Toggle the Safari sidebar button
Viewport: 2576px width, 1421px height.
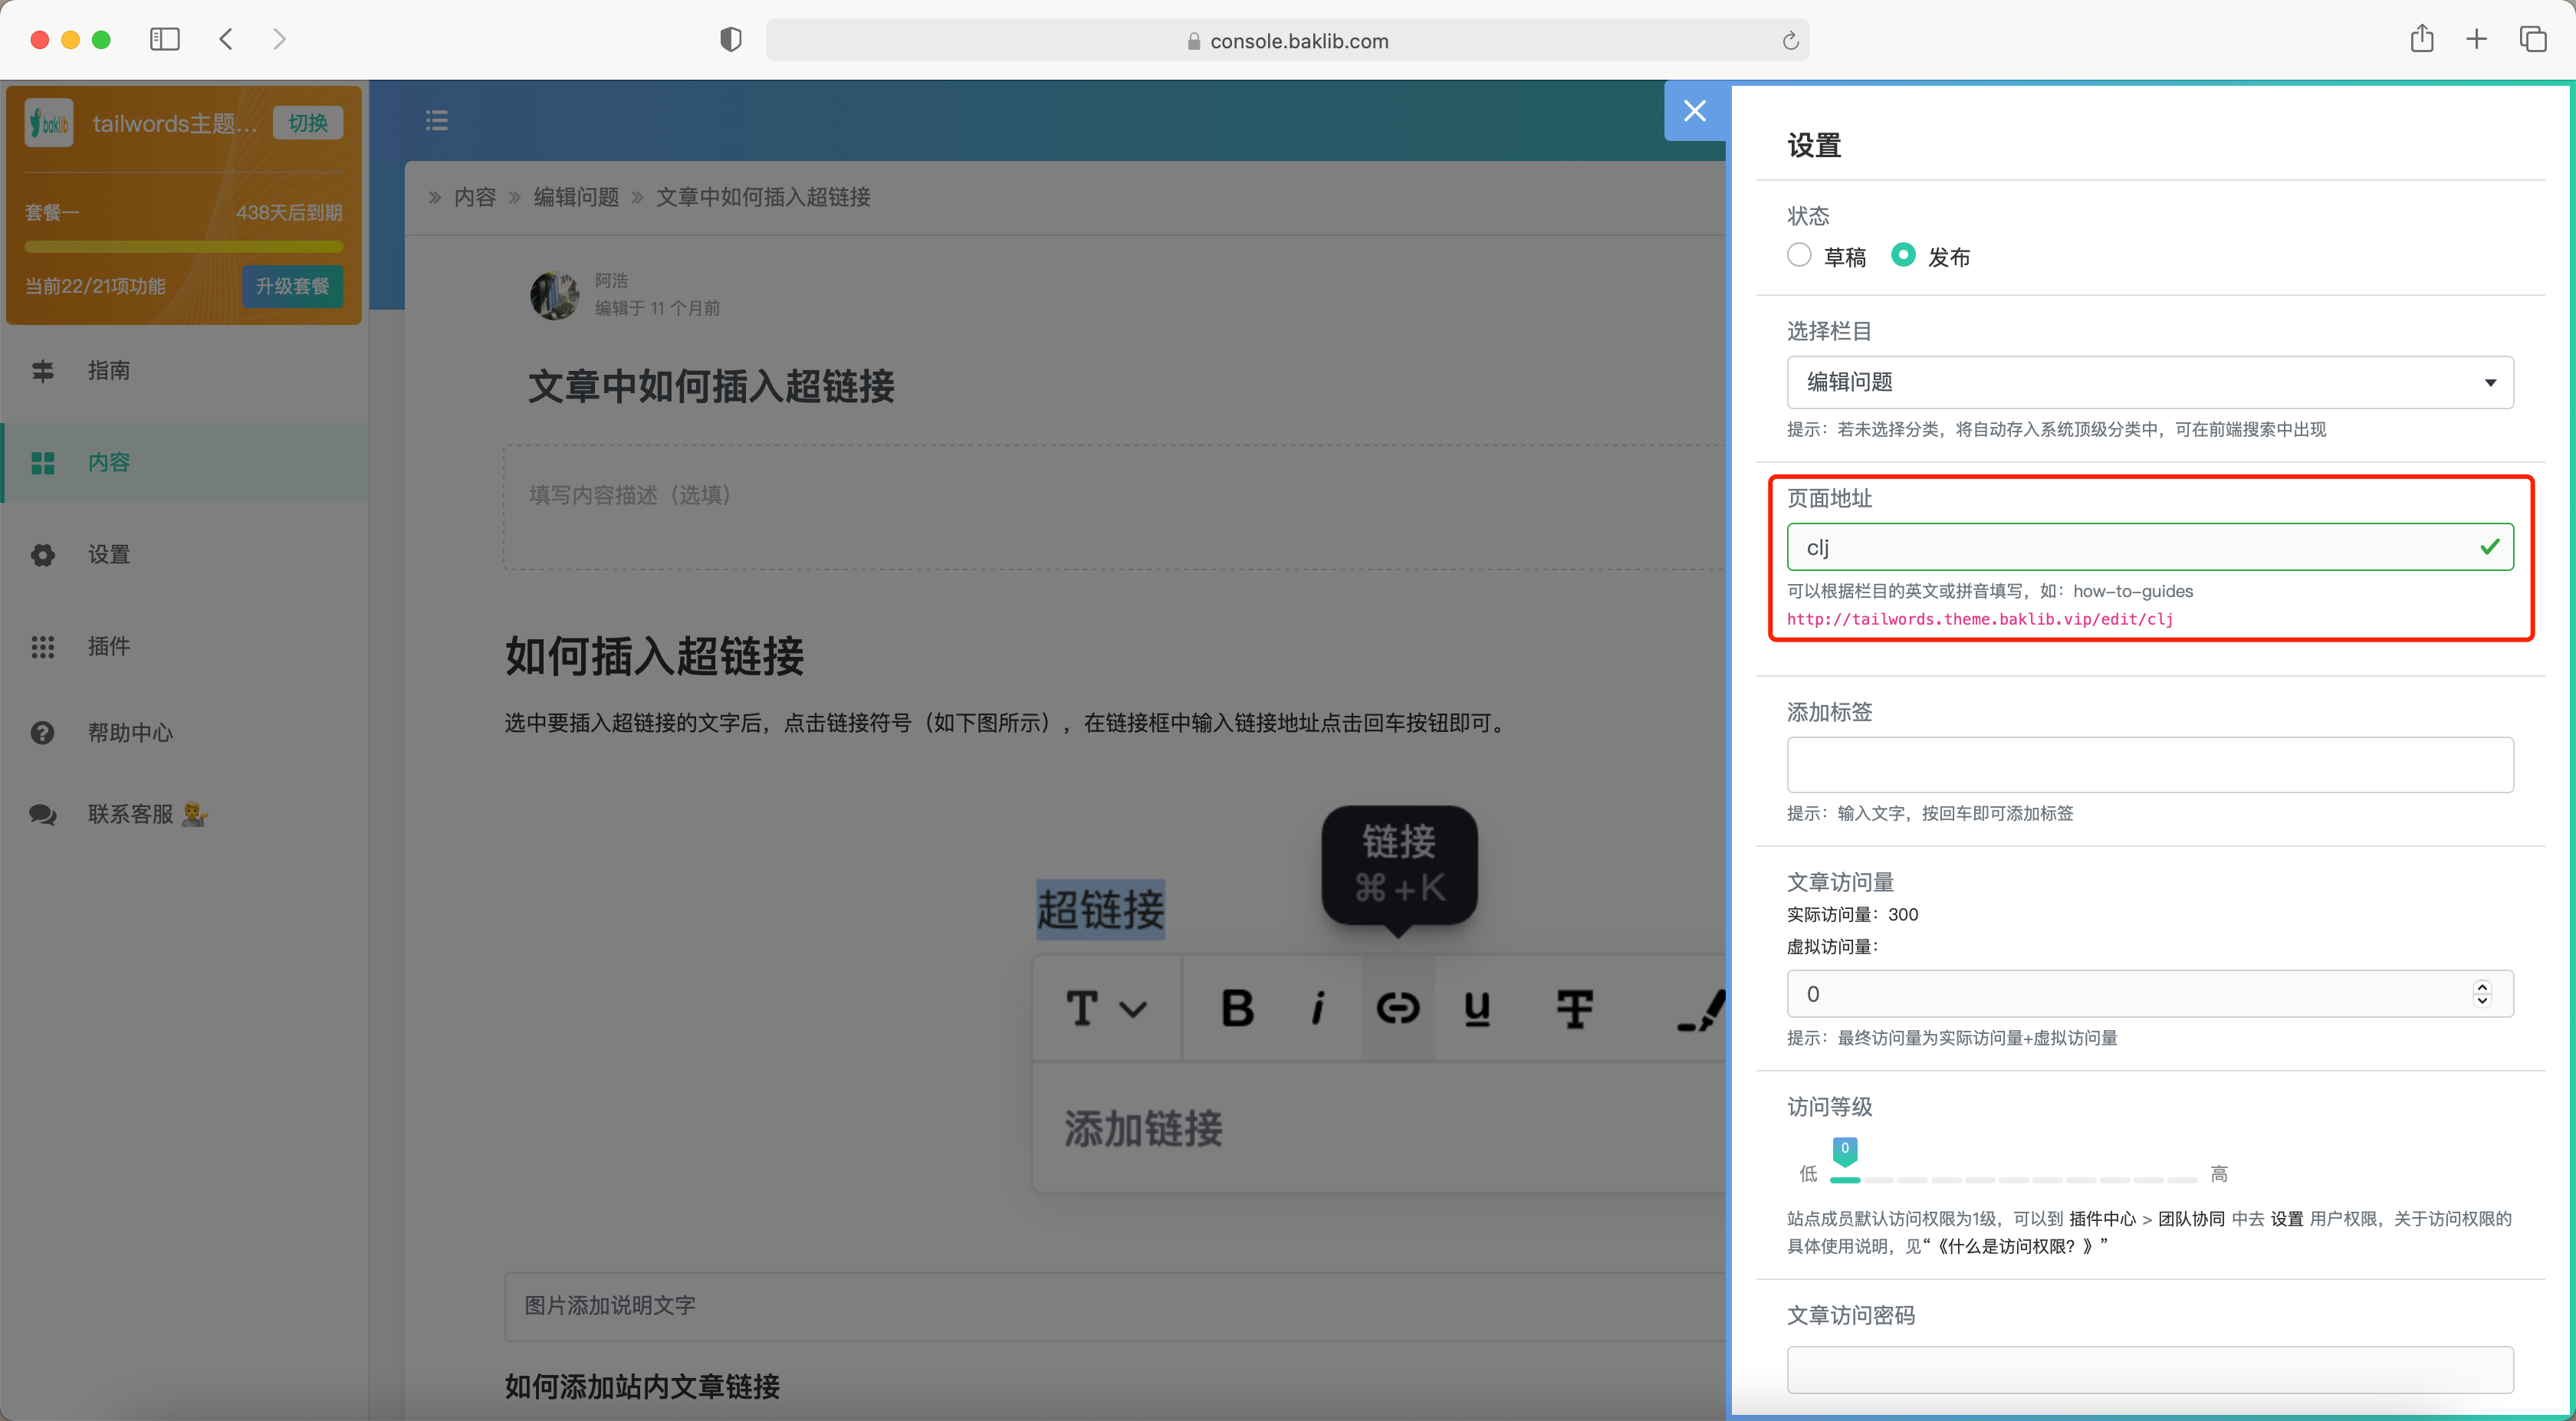click(165, 39)
